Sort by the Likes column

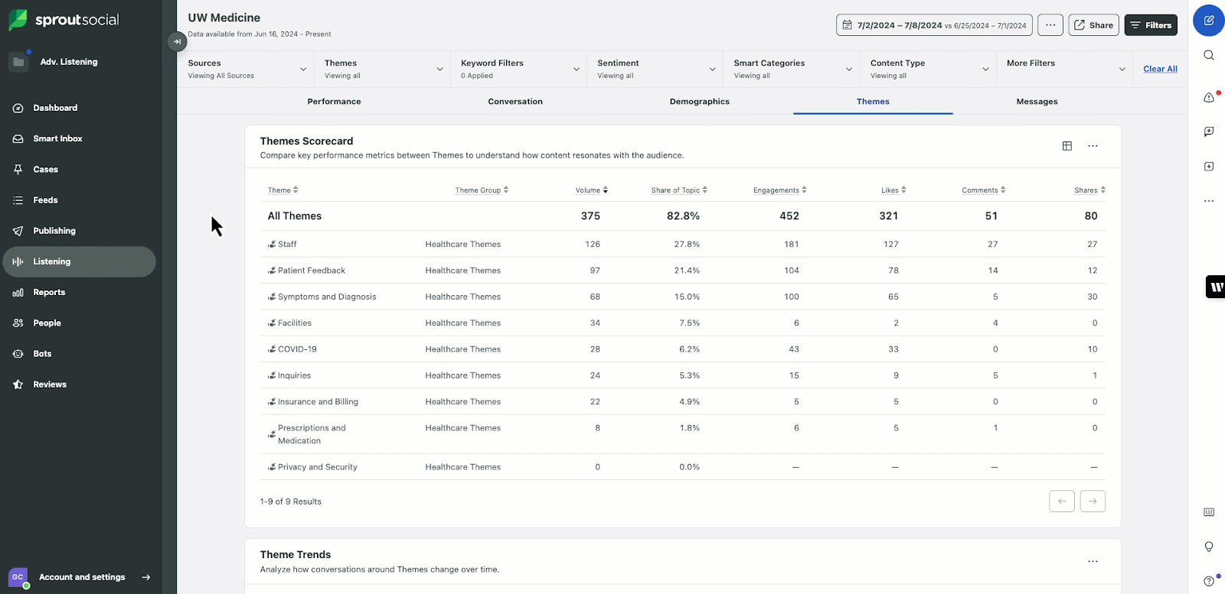(x=893, y=190)
